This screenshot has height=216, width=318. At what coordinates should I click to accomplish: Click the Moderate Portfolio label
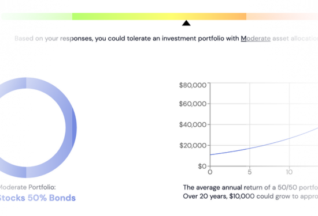point(27,187)
